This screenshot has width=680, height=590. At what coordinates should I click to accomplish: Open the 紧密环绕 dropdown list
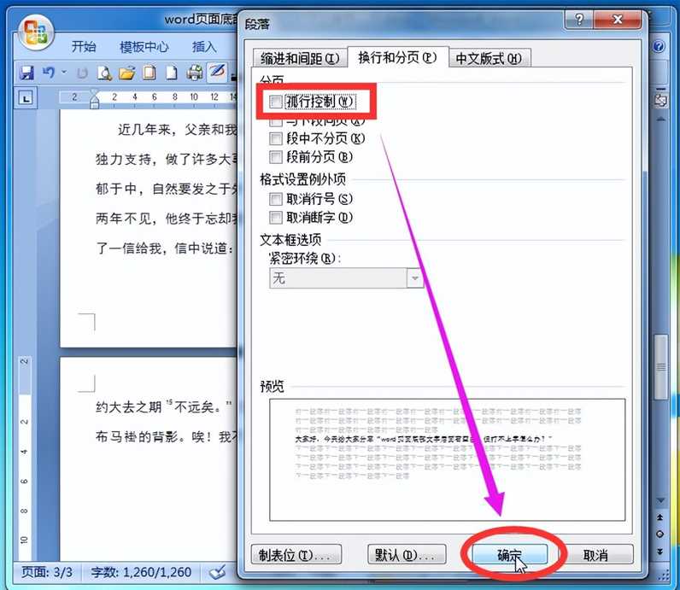coord(415,278)
